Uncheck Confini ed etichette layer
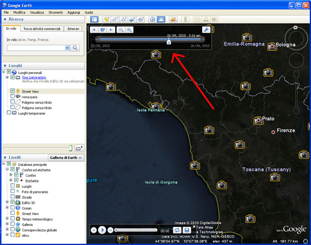 point(12,169)
